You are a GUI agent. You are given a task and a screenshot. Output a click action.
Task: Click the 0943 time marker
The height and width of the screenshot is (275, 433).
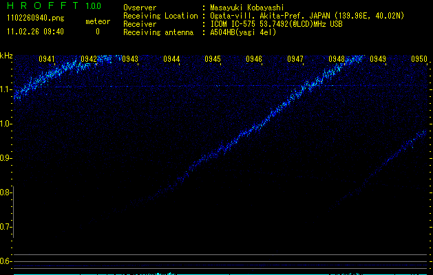tap(130, 59)
